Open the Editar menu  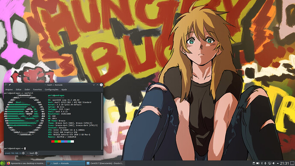point(18,89)
